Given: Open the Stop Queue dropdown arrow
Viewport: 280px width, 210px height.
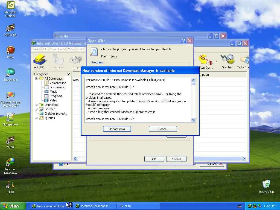Looking at the screenshot, I should coord(216,61).
